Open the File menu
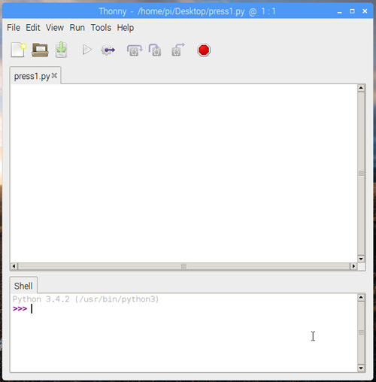 click(x=14, y=28)
